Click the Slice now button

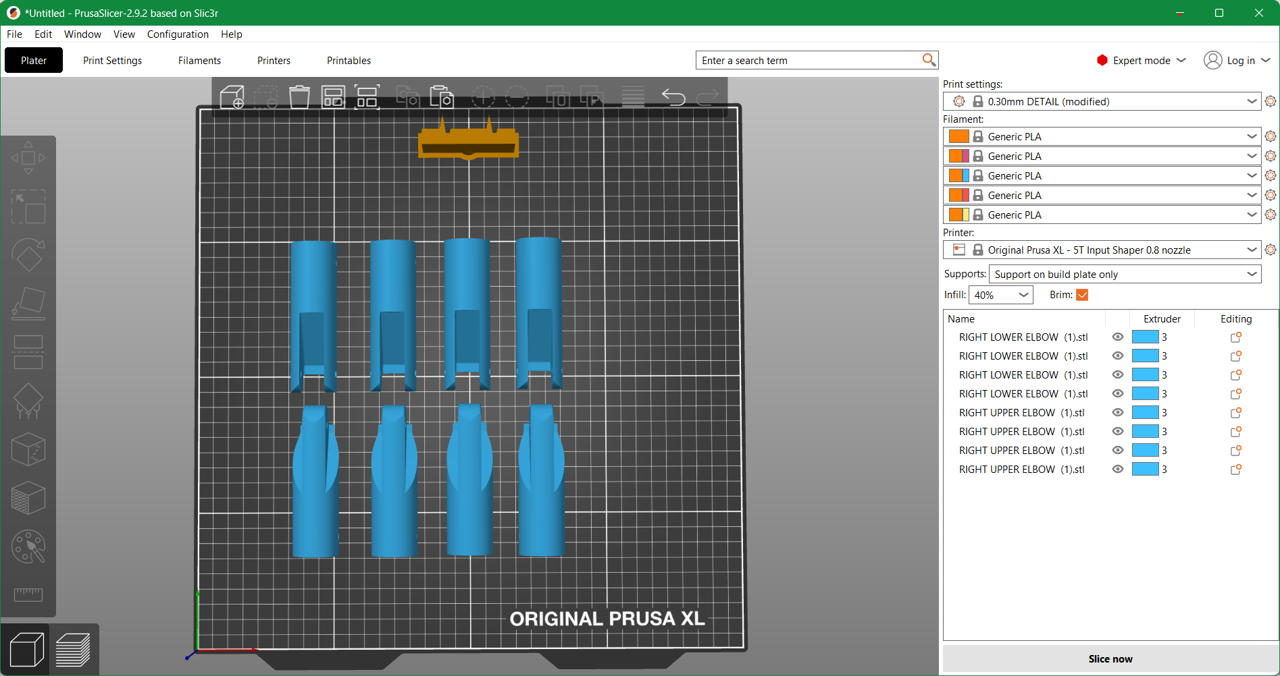(1110, 659)
